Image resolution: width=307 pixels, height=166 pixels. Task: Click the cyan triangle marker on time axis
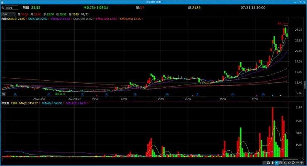(273, 96)
